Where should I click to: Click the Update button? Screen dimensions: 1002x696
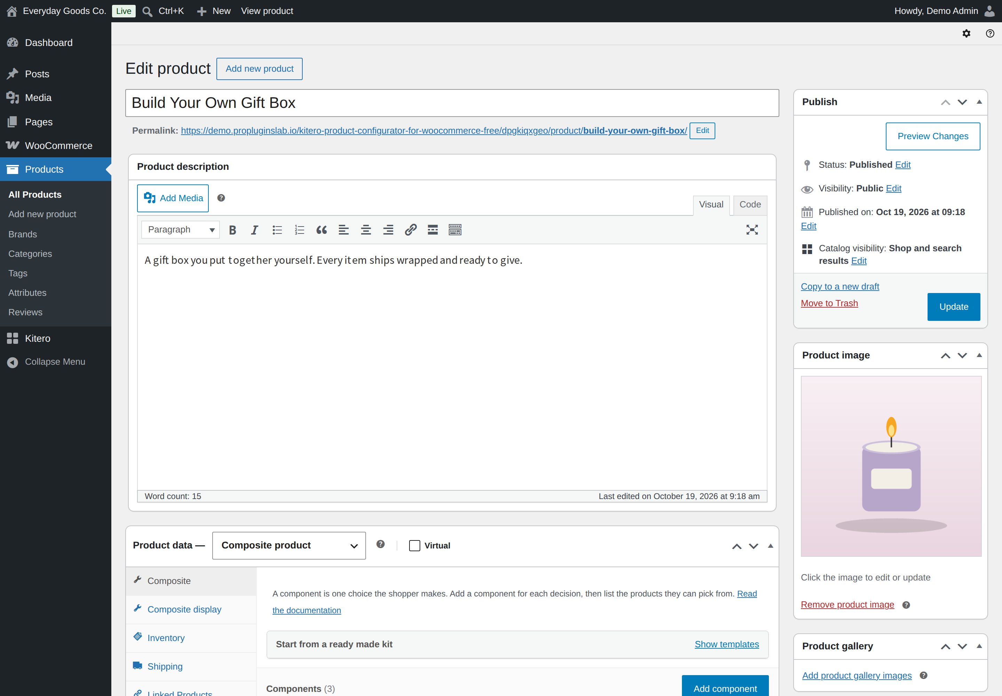coord(953,307)
